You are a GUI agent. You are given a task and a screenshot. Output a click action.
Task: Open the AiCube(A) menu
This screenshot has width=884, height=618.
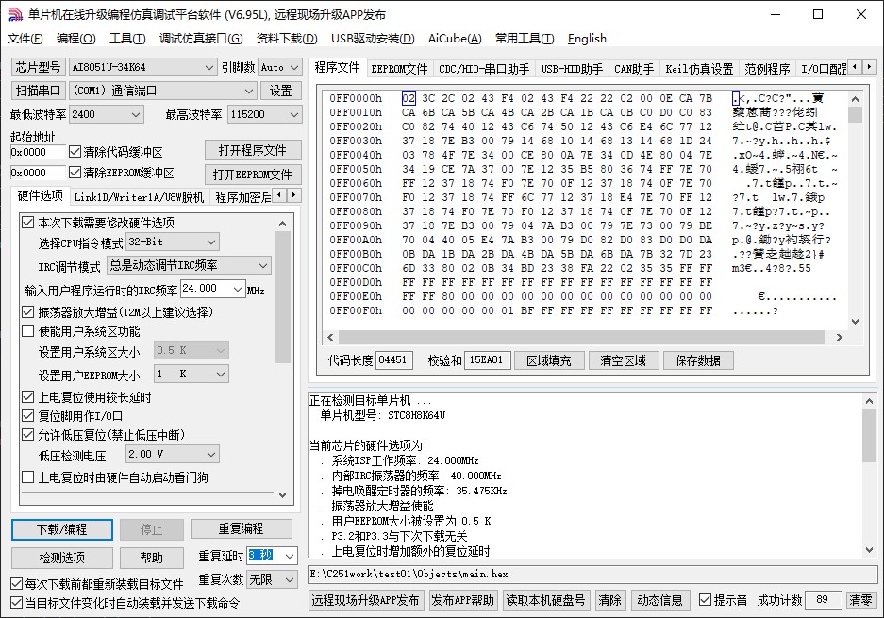point(455,39)
